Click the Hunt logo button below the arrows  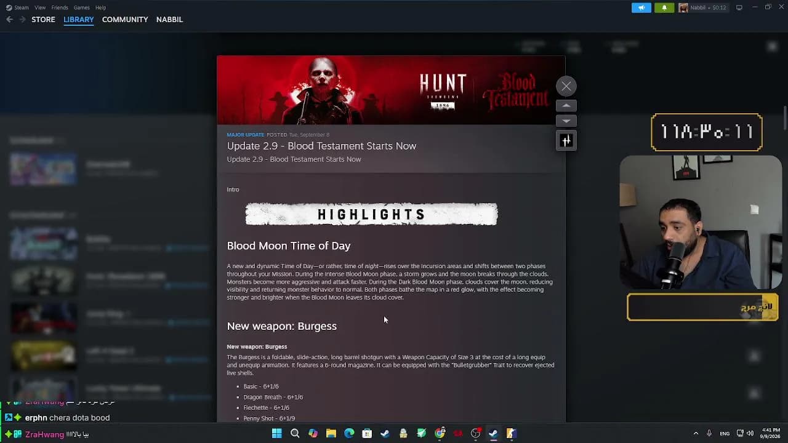(566, 141)
